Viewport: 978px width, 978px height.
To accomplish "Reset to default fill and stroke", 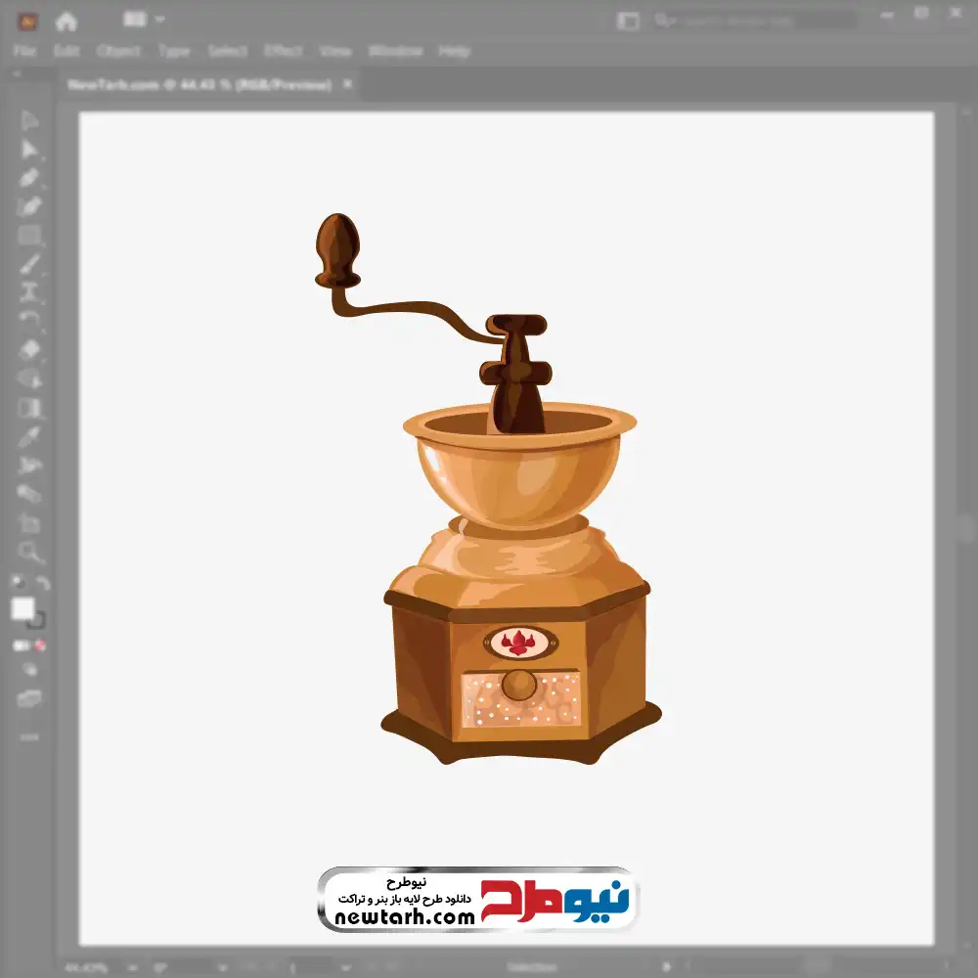I will pyautogui.click(x=17, y=583).
